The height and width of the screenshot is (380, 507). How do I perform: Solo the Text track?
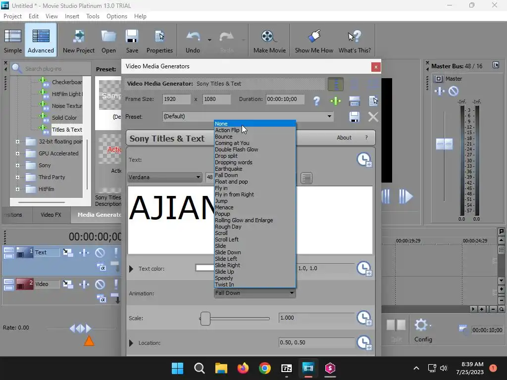coord(116,252)
